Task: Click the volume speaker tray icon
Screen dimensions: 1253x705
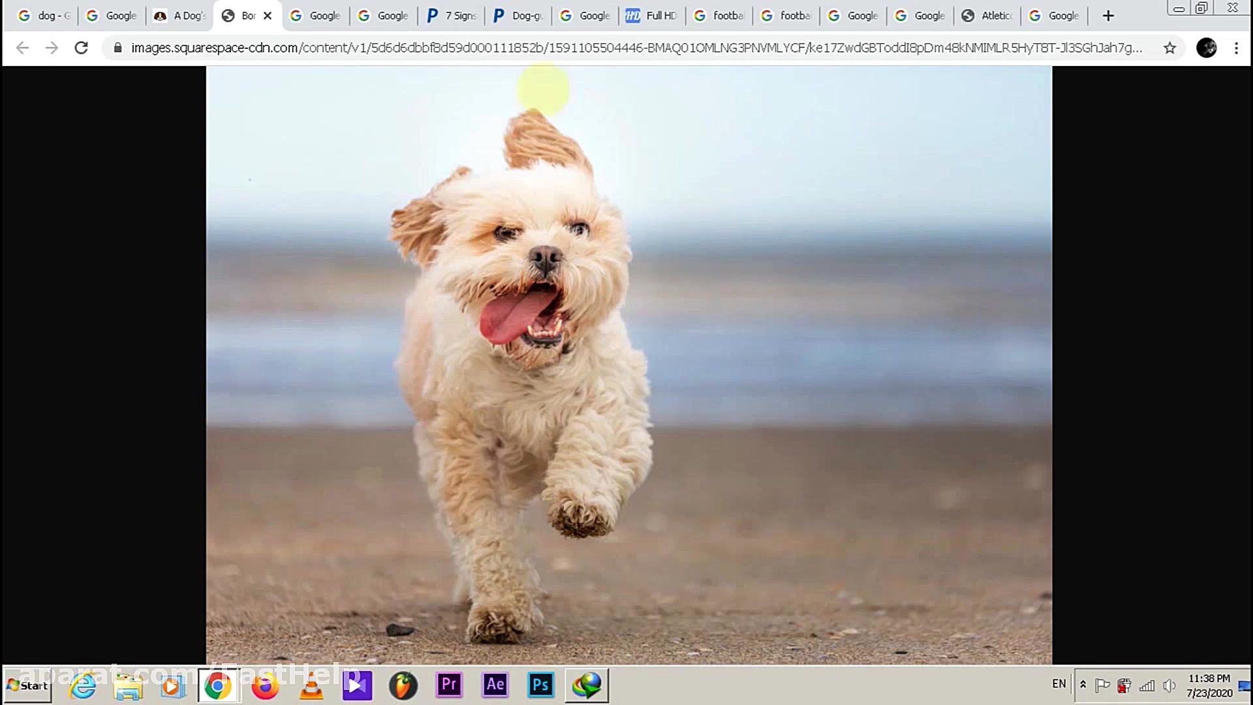Action: click(1169, 685)
